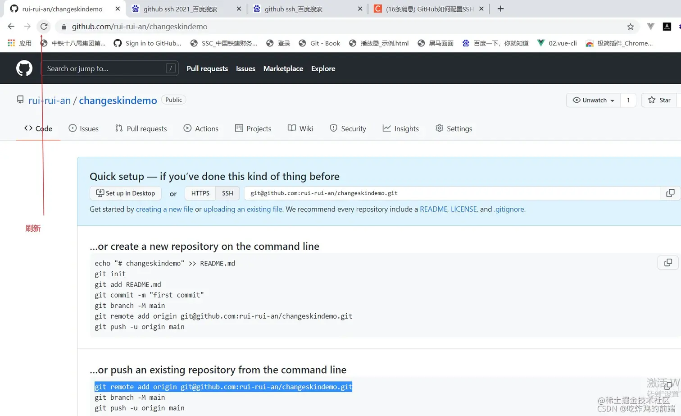
Task: Open the 播放器_示例.html bookmark
Action: 379,43
